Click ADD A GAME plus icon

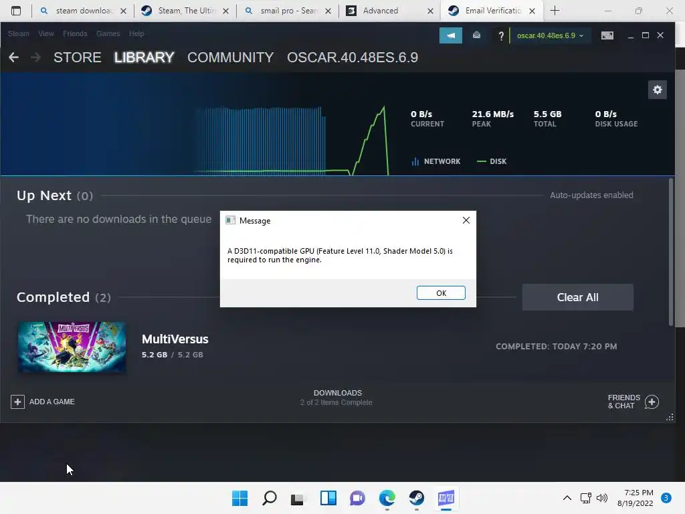tap(17, 402)
